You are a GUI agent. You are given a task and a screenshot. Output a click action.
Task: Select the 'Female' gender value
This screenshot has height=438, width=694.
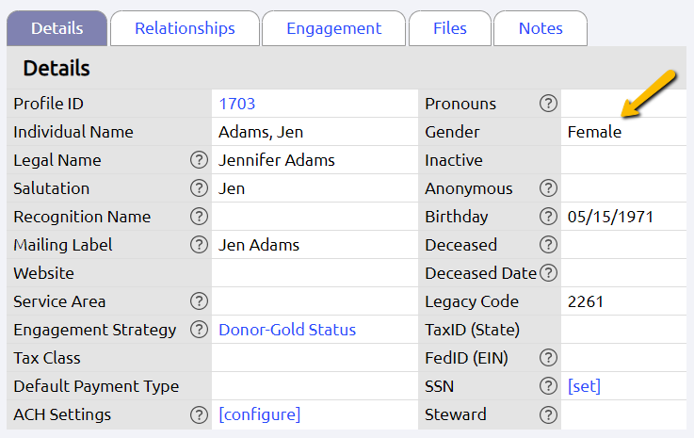pos(594,132)
